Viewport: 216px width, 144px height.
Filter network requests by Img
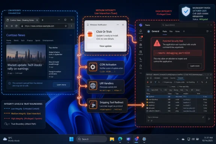(170, 90)
